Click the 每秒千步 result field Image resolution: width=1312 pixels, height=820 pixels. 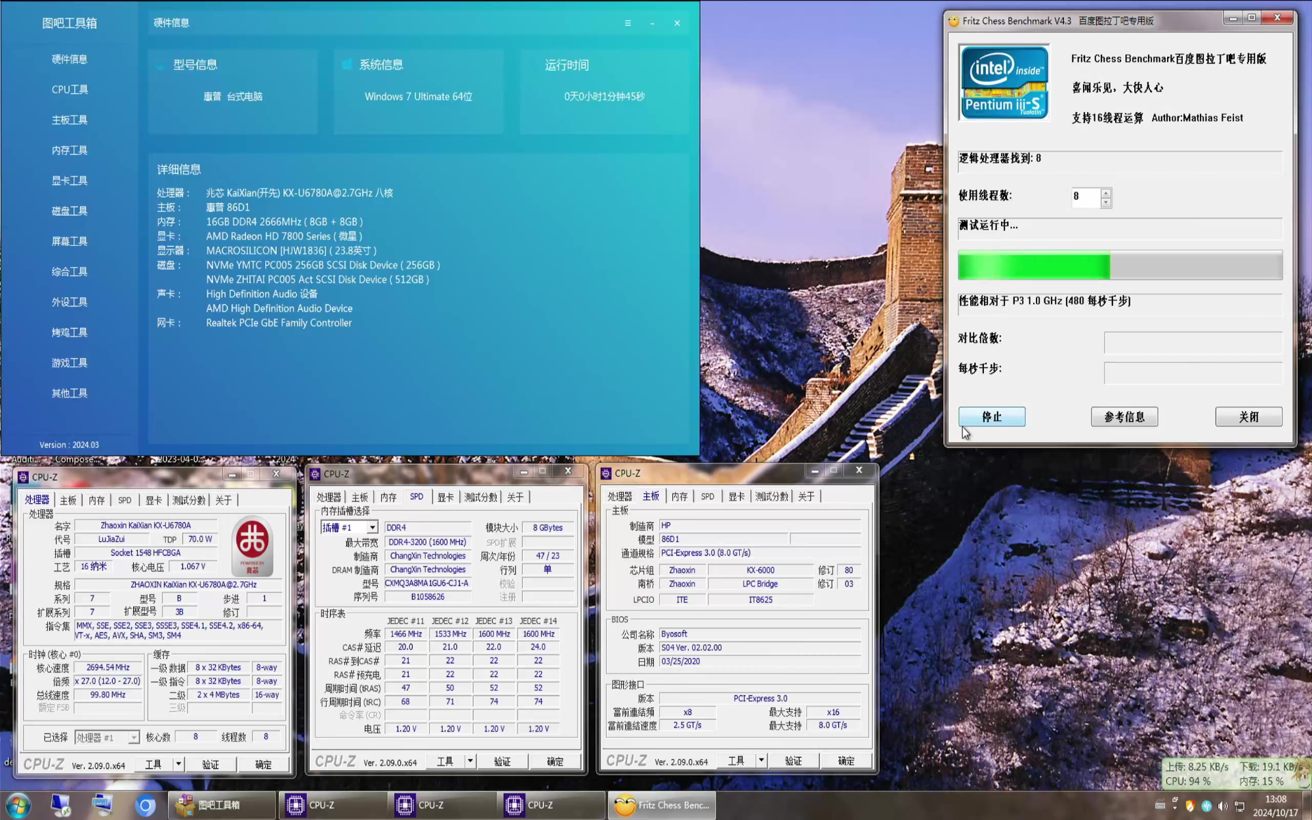1193,372
